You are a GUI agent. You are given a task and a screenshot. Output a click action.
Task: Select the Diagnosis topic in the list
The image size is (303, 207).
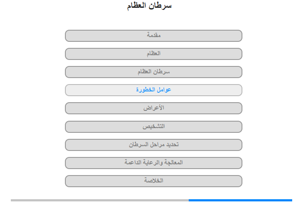click(154, 127)
